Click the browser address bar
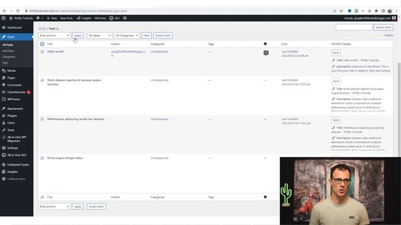 [x=177, y=11]
